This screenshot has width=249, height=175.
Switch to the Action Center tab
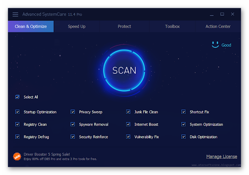pos(218,27)
